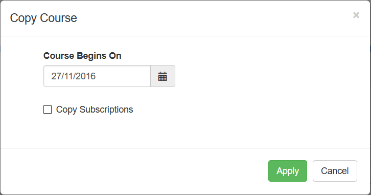The image size is (371, 195).
Task: Select the green Apply button
Action: 288,171
